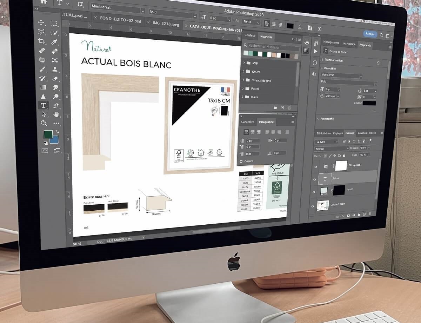Toggle visibility of Fond 1 layer
421x323 pixels.
click(313, 192)
